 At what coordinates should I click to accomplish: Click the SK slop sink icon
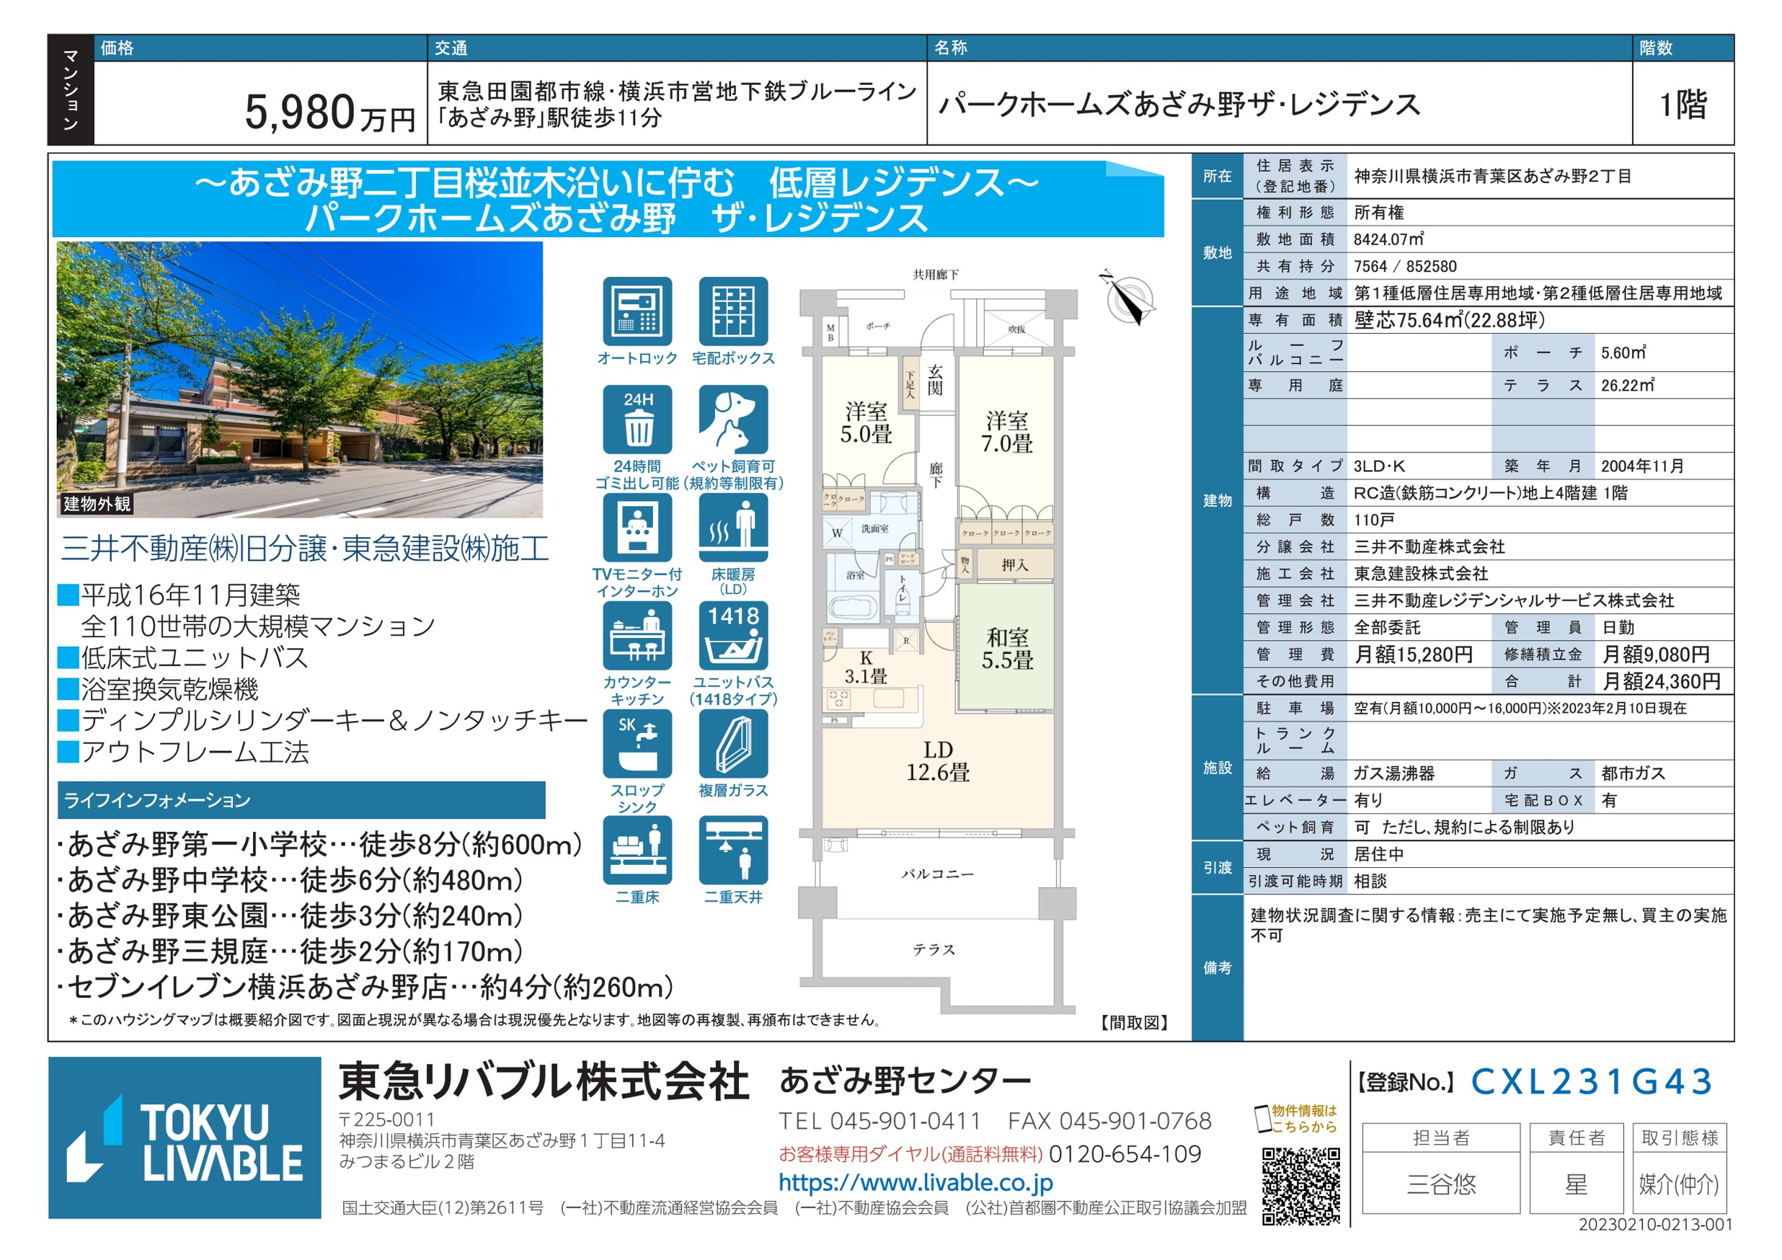point(637,743)
